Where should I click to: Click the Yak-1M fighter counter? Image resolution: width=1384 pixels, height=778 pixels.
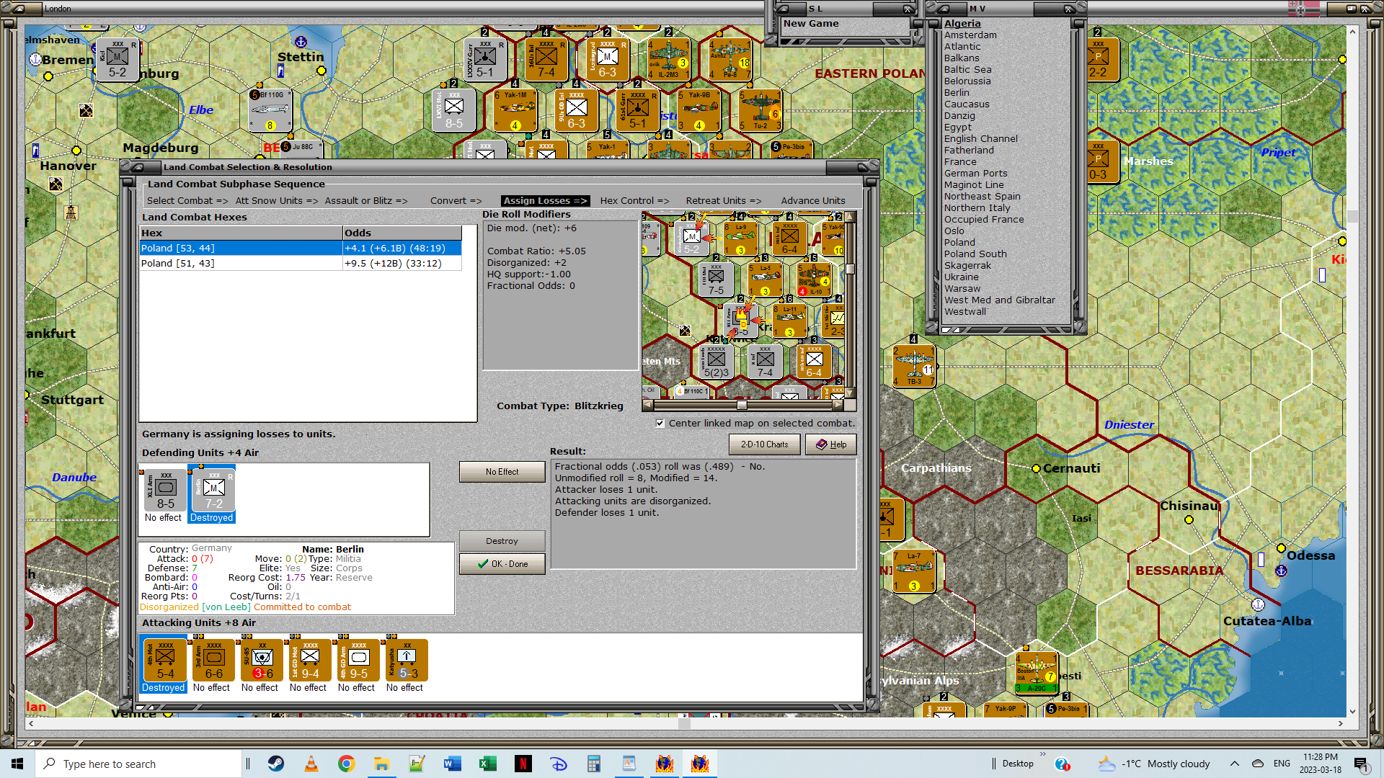click(515, 110)
